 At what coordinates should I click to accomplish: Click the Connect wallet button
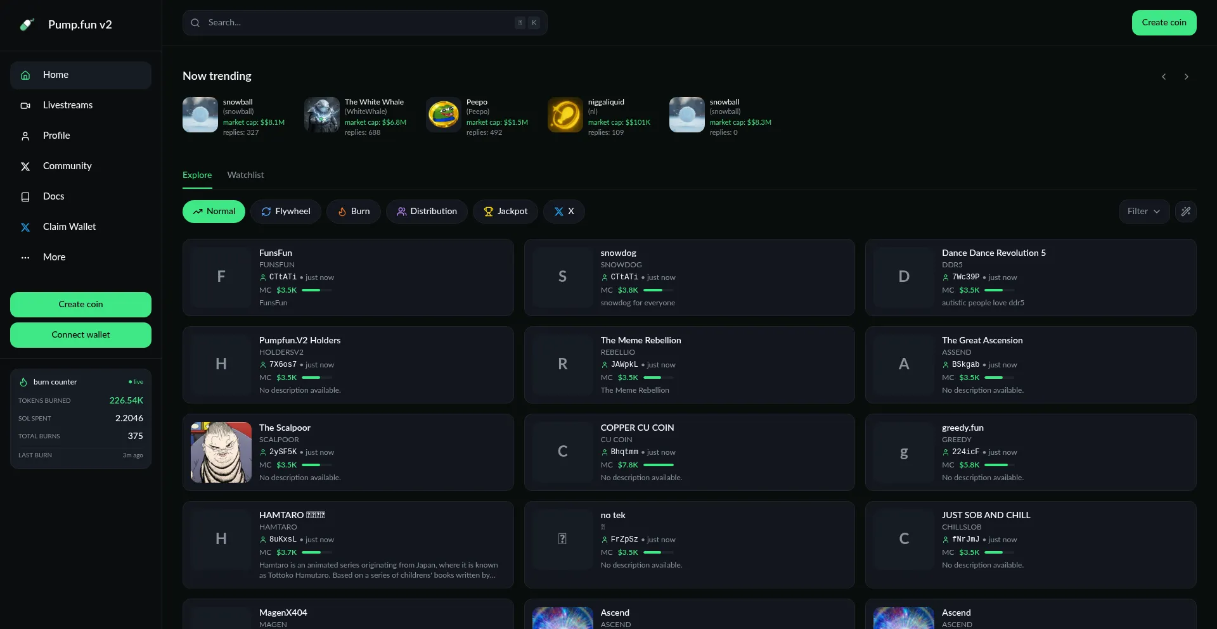[x=80, y=335]
